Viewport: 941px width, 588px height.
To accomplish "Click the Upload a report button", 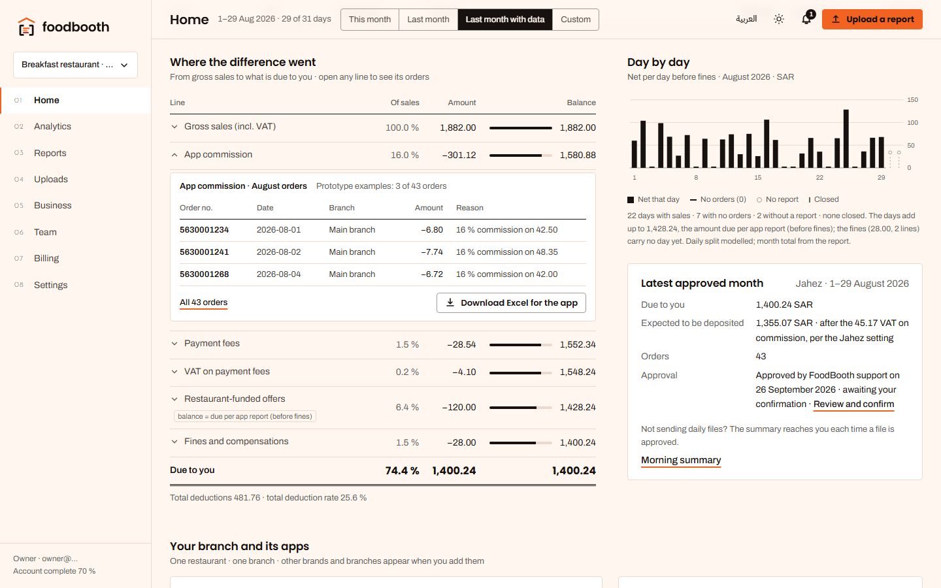I will (872, 20).
